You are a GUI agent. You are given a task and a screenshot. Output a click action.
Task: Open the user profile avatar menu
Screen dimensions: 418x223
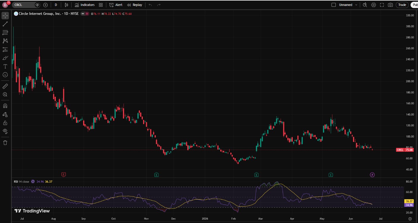pyautogui.click(x=5, y=5)
